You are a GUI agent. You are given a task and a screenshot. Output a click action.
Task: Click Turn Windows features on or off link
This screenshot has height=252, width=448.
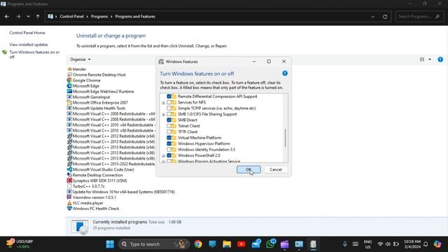point(34,55)
